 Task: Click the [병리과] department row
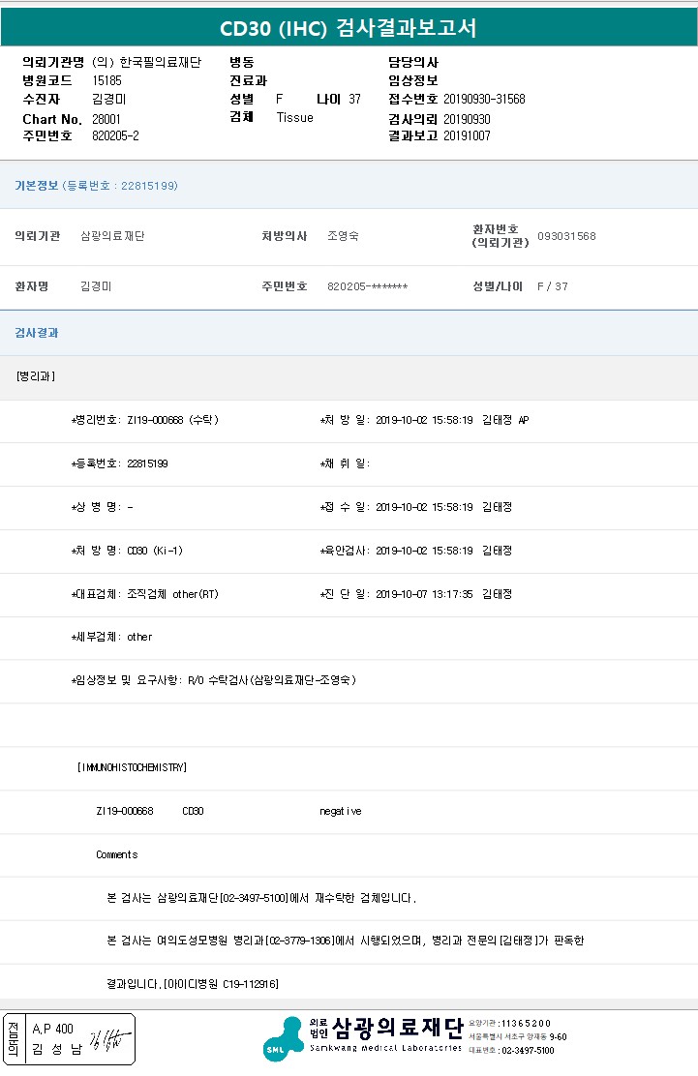point(36,376)
